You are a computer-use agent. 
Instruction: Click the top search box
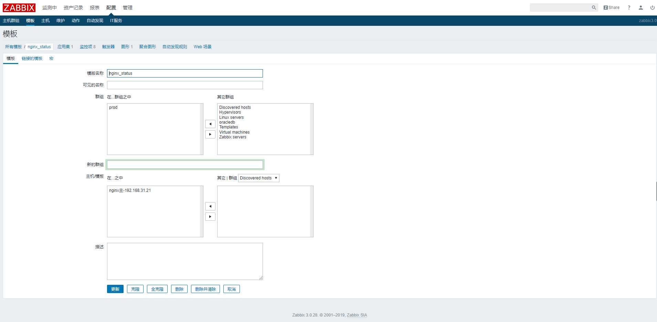tap(560, 8)
